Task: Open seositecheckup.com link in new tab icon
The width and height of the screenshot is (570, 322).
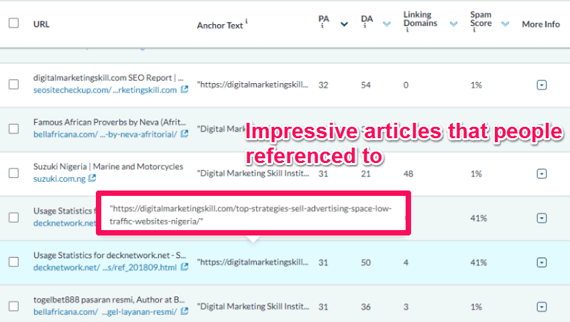Action: (184, 89)
